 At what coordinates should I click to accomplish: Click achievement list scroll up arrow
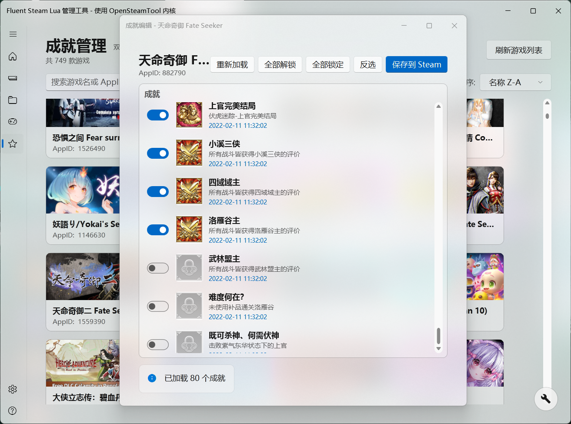(x=438, y=106)
